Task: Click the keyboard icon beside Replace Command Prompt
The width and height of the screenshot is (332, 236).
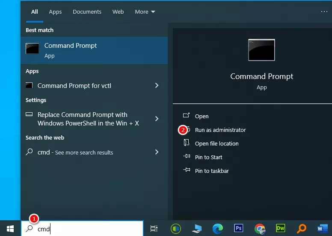Action: [x=29, y=114]
